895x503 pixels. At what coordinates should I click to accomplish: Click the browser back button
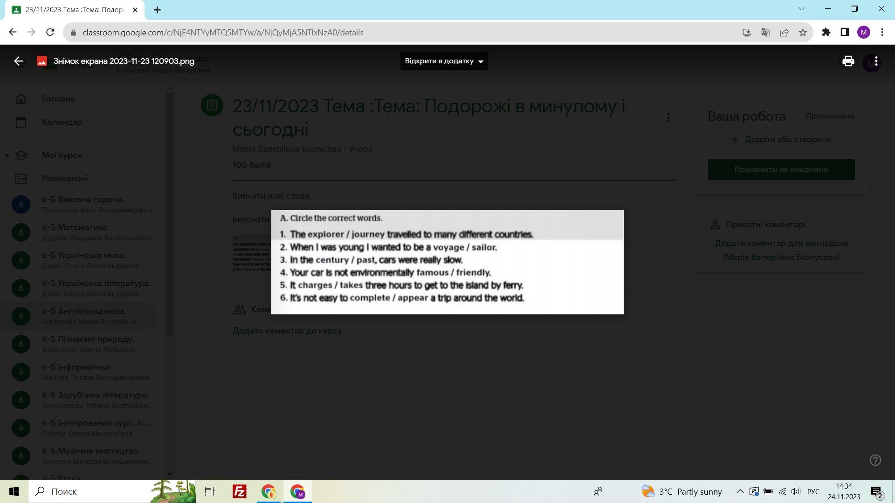click(13, 32)
